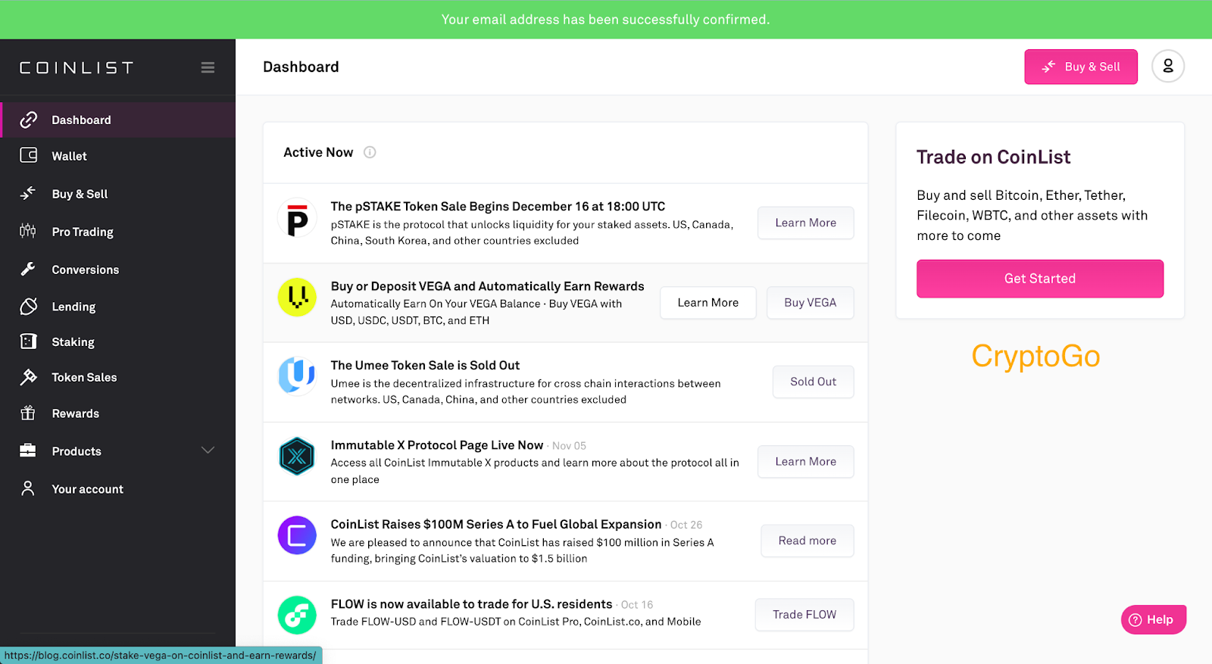The width and height of the screenshot is (1212, 664).
Task: Click the Active Now section title
Action: (x=318, y=152)
